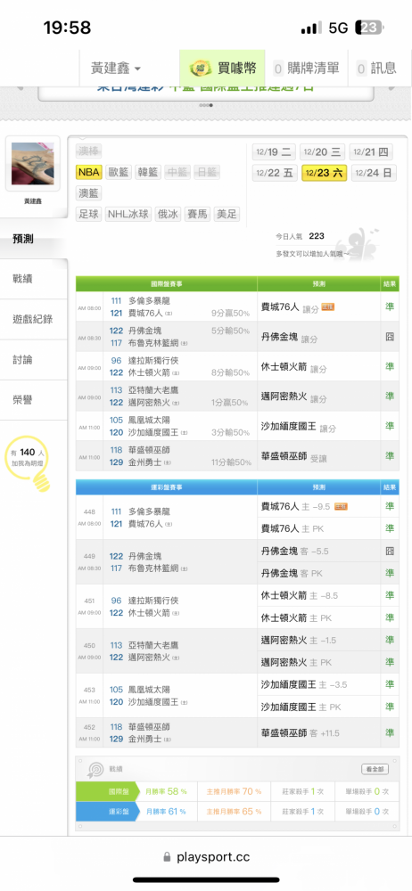
Task: Choose date 12/24 日
Action: [x=374, y=173]
